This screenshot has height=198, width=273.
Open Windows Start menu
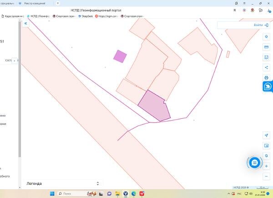(x=52, y=193)
